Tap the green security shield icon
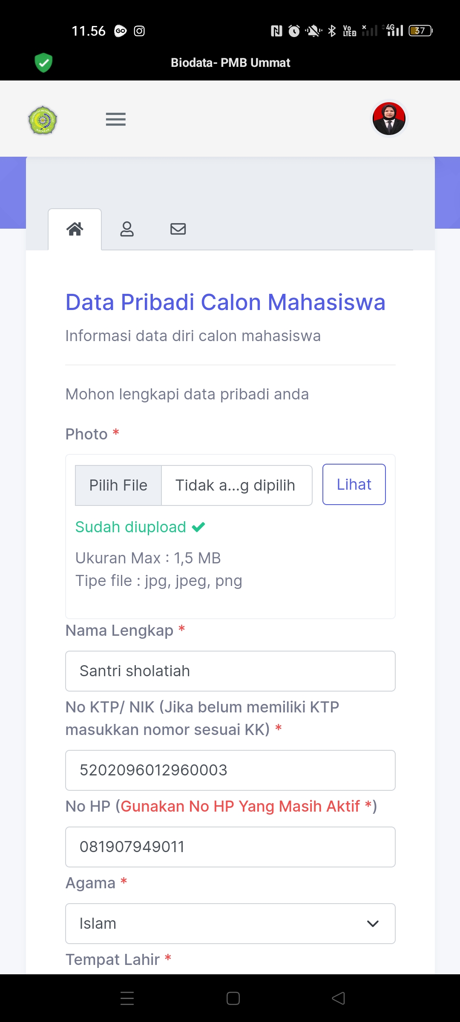Screen dimensions: 460x1022 pyautogui.click(x=43, y=63)
